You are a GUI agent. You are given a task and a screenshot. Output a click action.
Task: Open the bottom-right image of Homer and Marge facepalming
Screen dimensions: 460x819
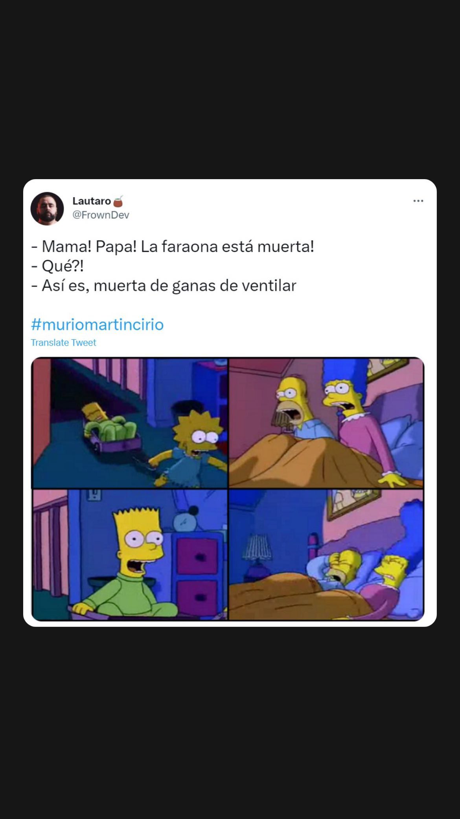pyautogui.click(x=326, y=555)
